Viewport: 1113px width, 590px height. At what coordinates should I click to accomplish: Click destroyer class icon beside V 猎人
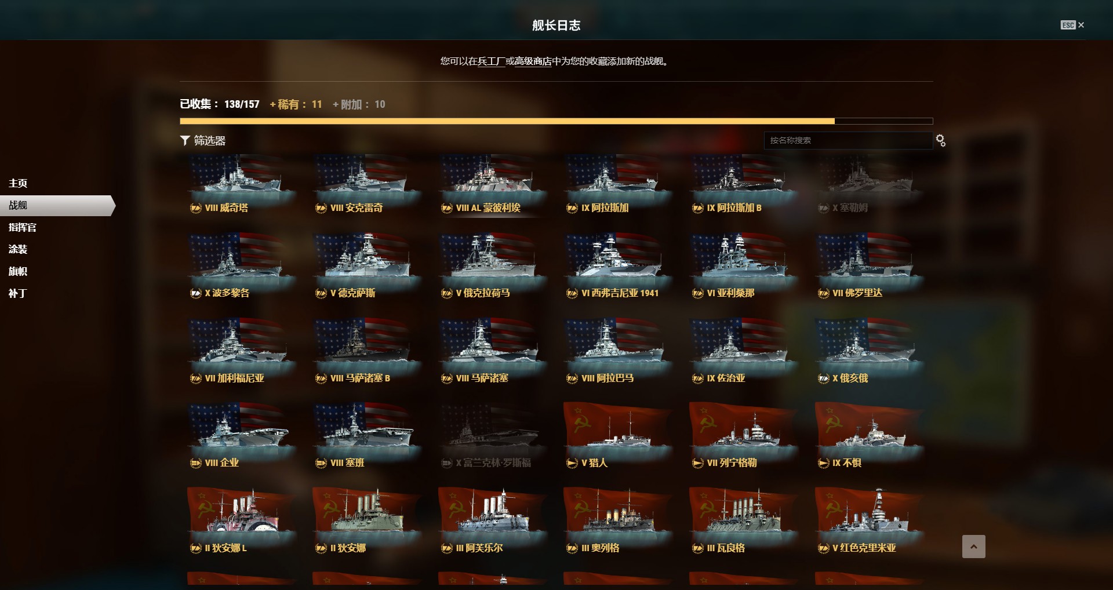[572, 463]
